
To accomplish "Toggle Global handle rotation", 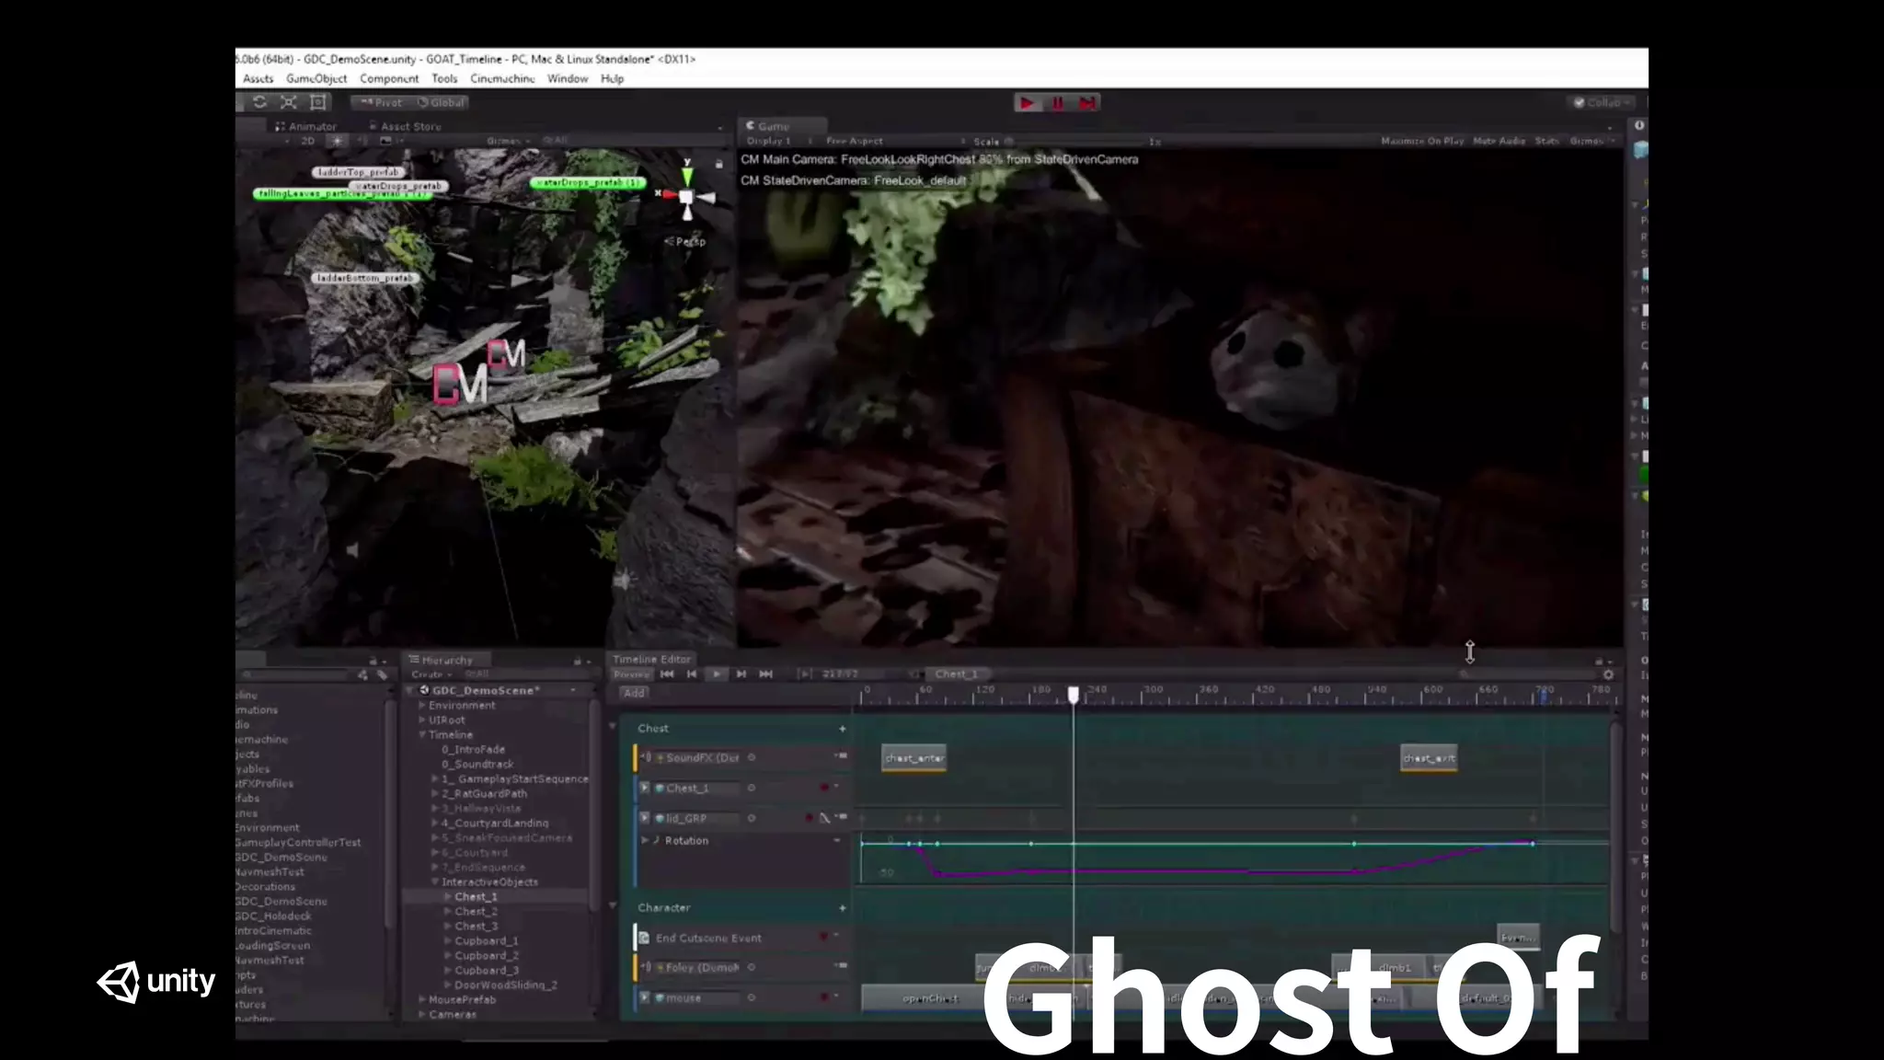I will coord(441,102).
